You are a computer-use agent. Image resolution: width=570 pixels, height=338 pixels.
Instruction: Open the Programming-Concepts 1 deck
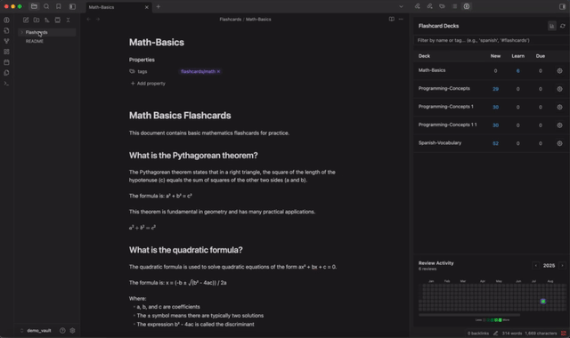491,107
